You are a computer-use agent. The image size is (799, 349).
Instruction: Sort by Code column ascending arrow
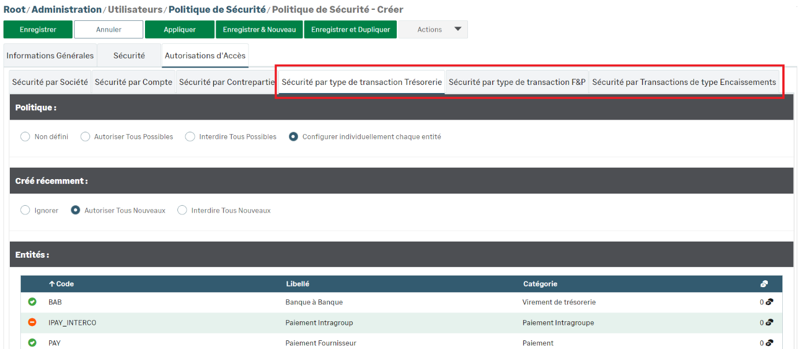[51, 284]
